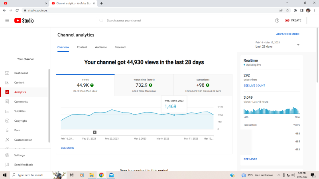Click the video marker on chart timeline
Screen dimensions: 319x179
click(95, 132)
